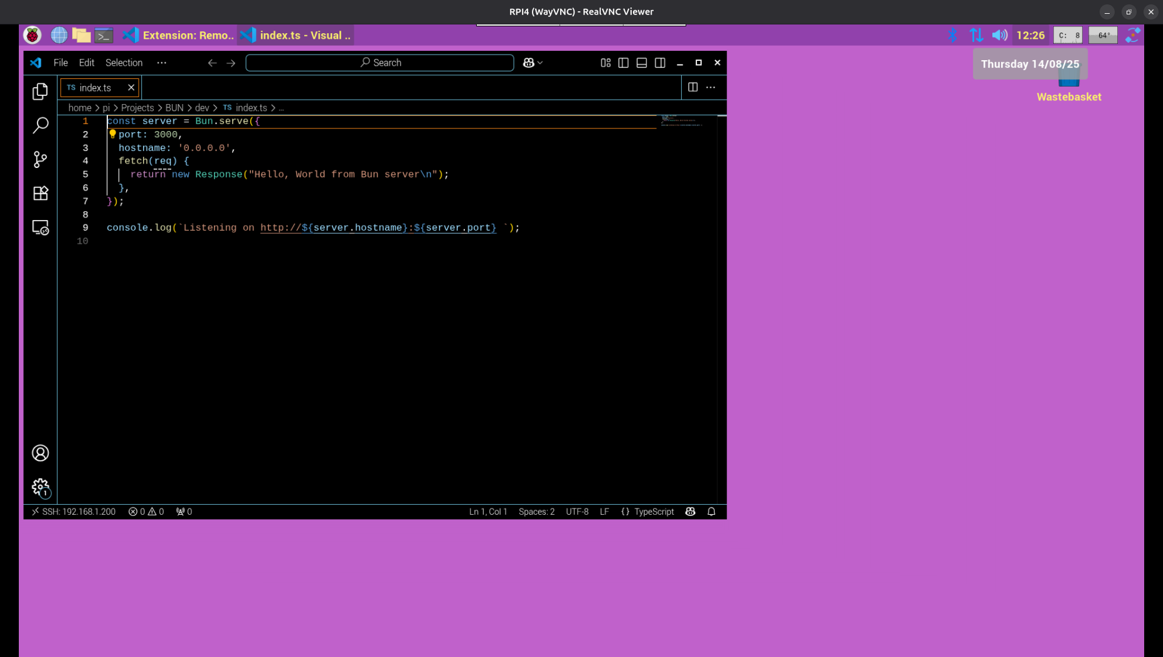
Task: Go forward with the right arrow
Action: pos(231,63)
